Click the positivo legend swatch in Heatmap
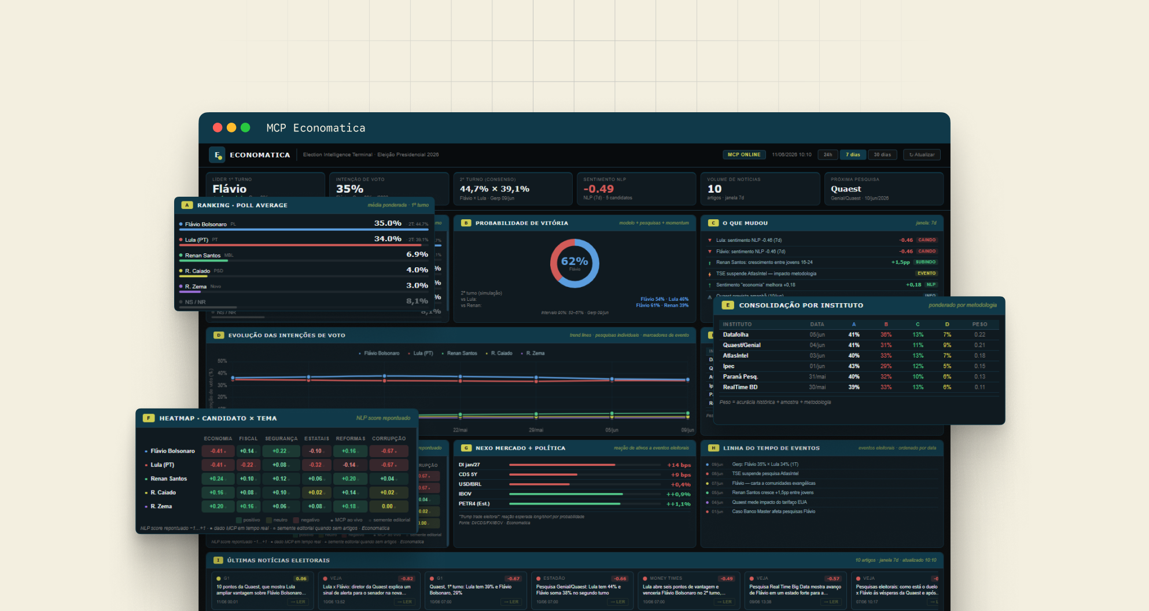This screenshot has width=1149, height=611. click(239, 520)
